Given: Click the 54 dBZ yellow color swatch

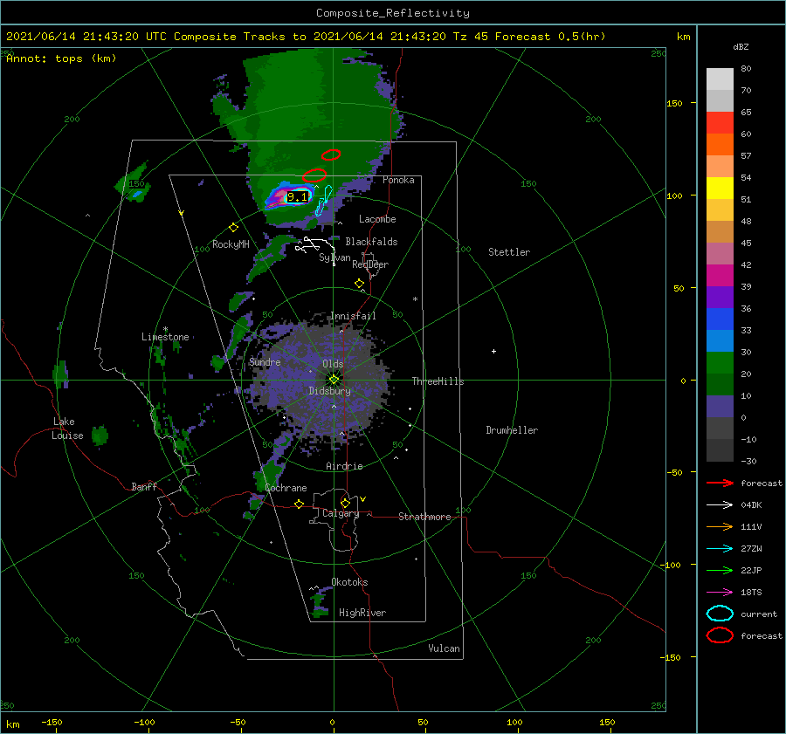Looking at the screenshot, I should click(720, 188).
